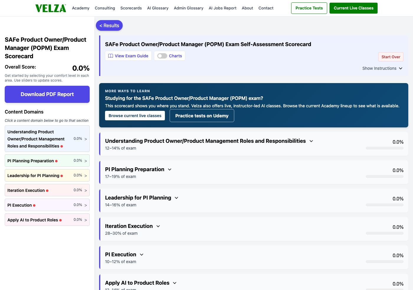Toggle the Charts switch
The image size is (413, 290).
162,56
